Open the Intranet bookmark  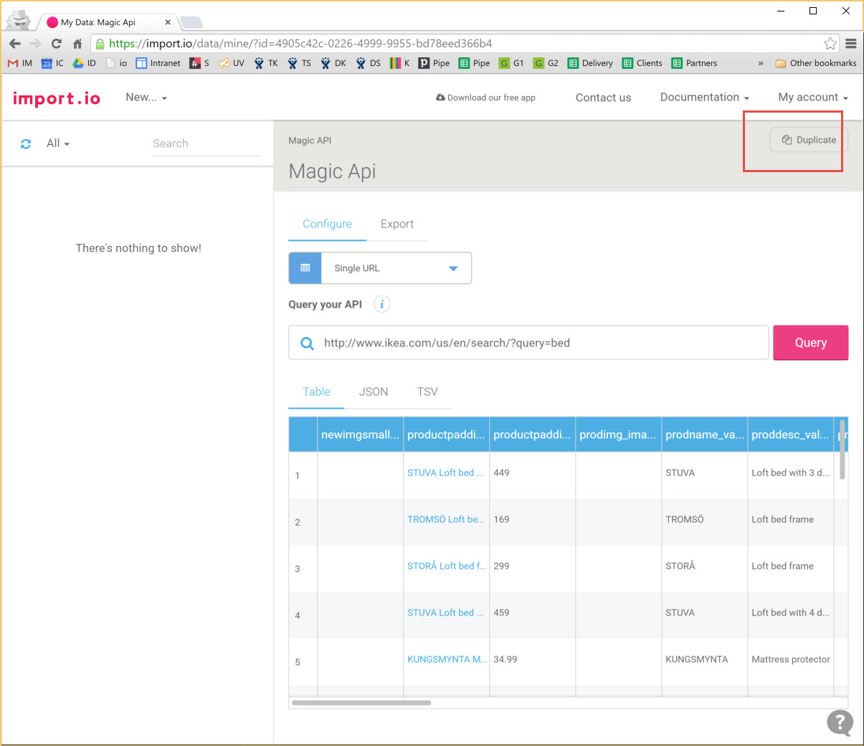tap(158, 63)
